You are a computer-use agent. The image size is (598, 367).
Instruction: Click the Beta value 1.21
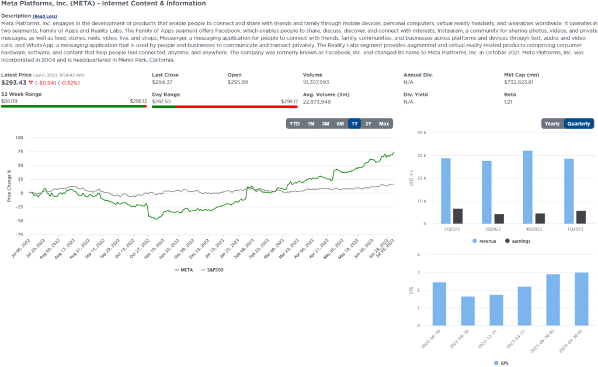508,102
